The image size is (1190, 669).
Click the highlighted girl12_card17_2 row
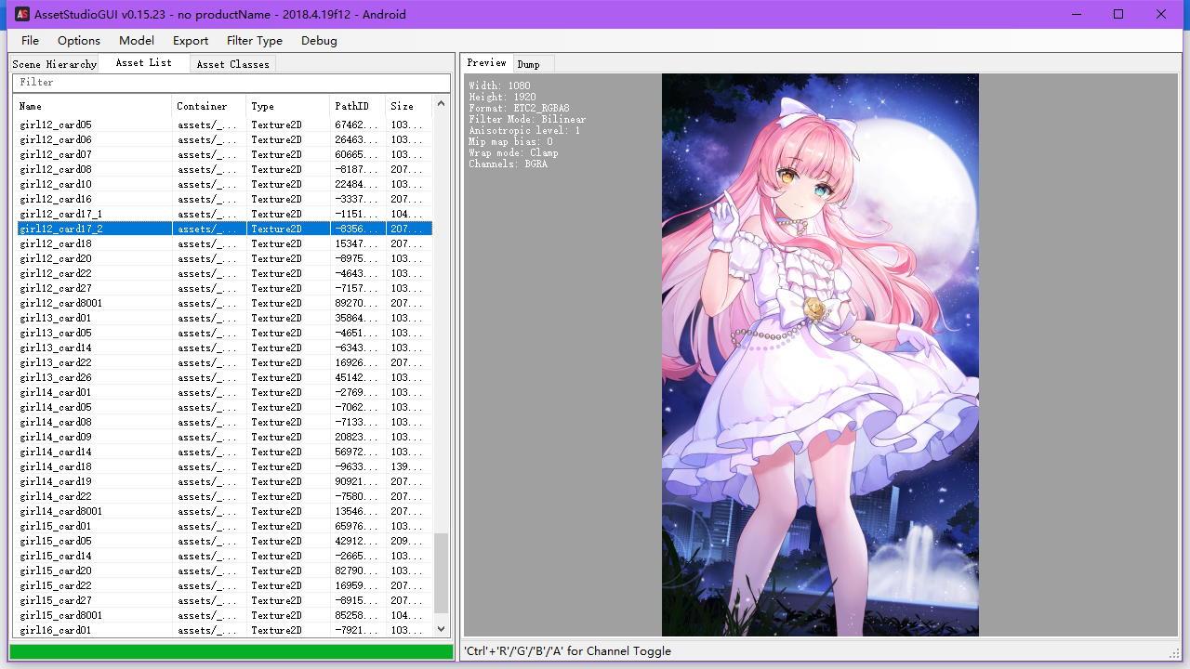tap(223, 229)
